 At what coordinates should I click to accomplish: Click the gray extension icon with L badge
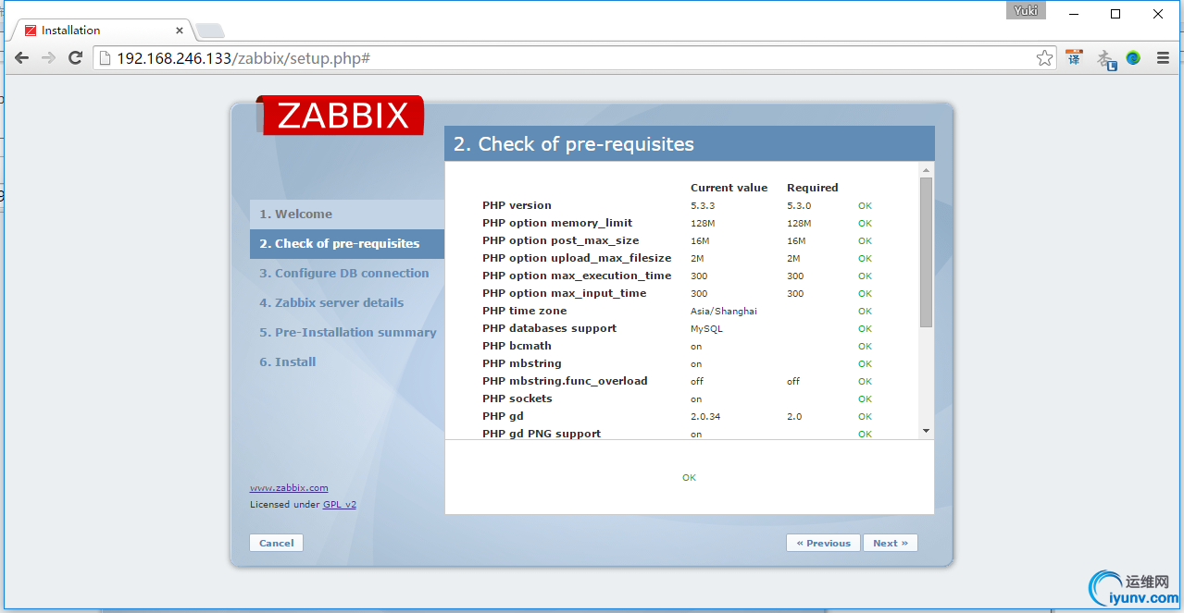1106,59
